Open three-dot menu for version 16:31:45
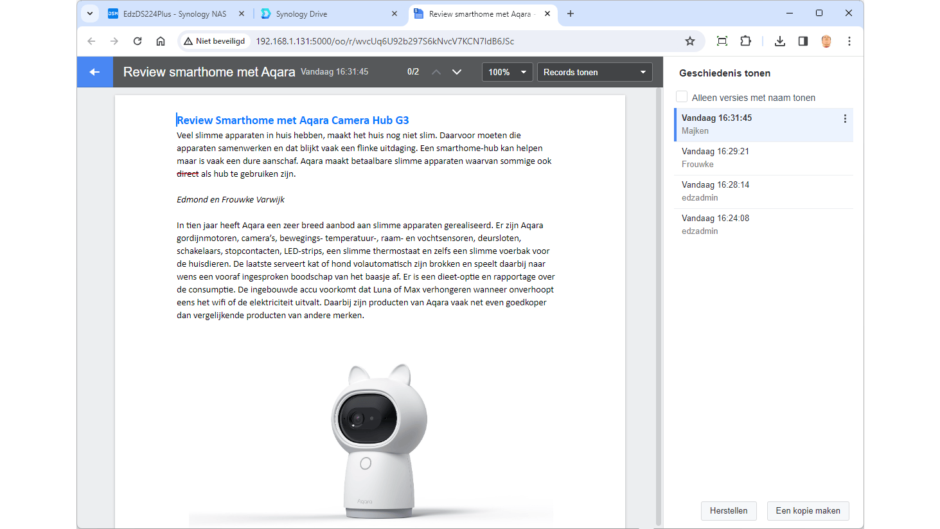Screen dimensions: 940x529 point(844,119)
